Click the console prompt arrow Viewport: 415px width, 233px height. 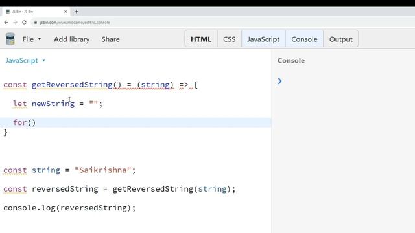point(279,81)
